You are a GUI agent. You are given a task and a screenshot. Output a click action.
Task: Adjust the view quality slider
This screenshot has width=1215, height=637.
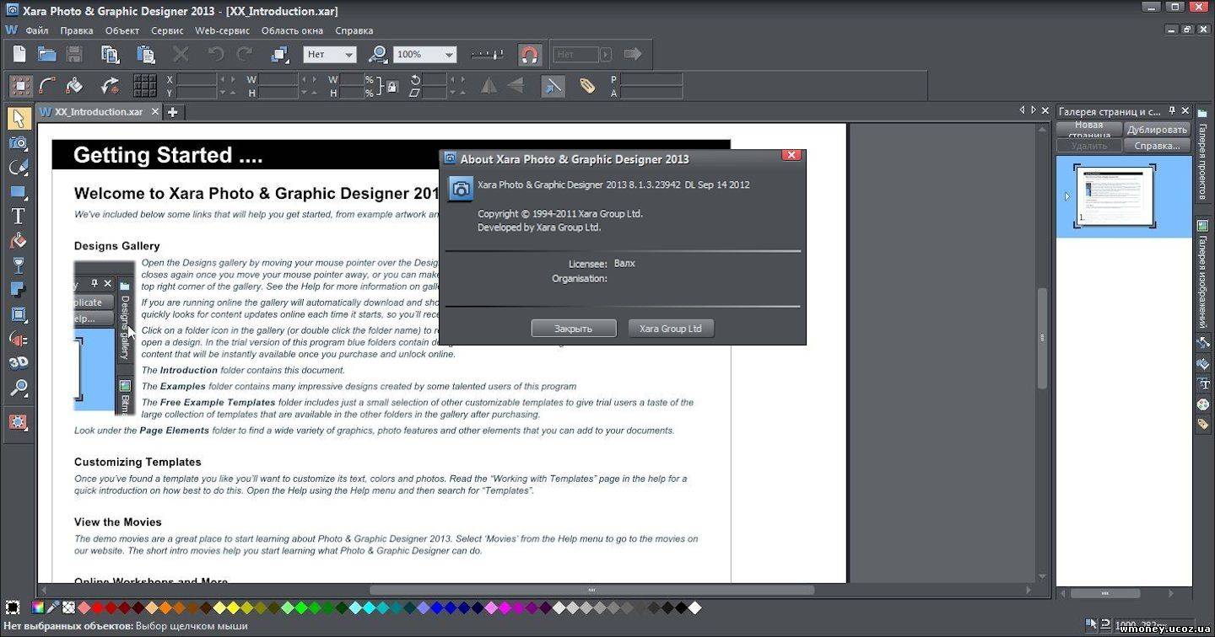click(487, 55)
